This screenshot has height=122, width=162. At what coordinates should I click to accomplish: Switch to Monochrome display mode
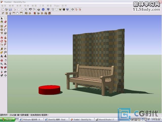coord(68,9)
